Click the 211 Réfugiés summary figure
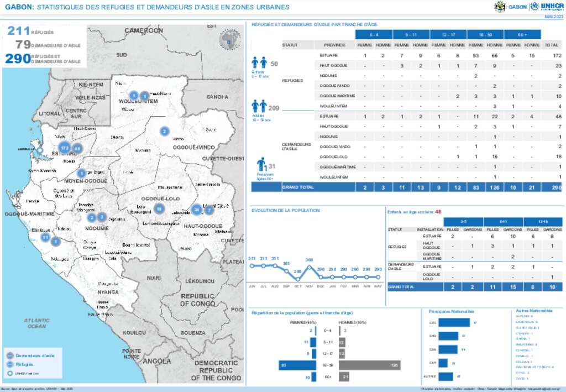This screenshot has height=392, width=566. (x=19, y=31)
